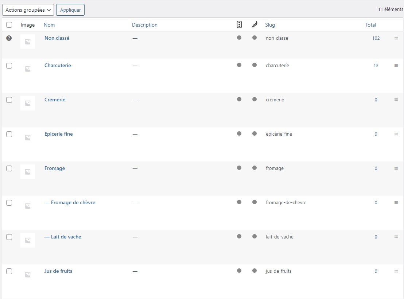This screenshot has width=404, height=299.
Task: Sort categories by Nom column
Action: (x=49, y=25)
